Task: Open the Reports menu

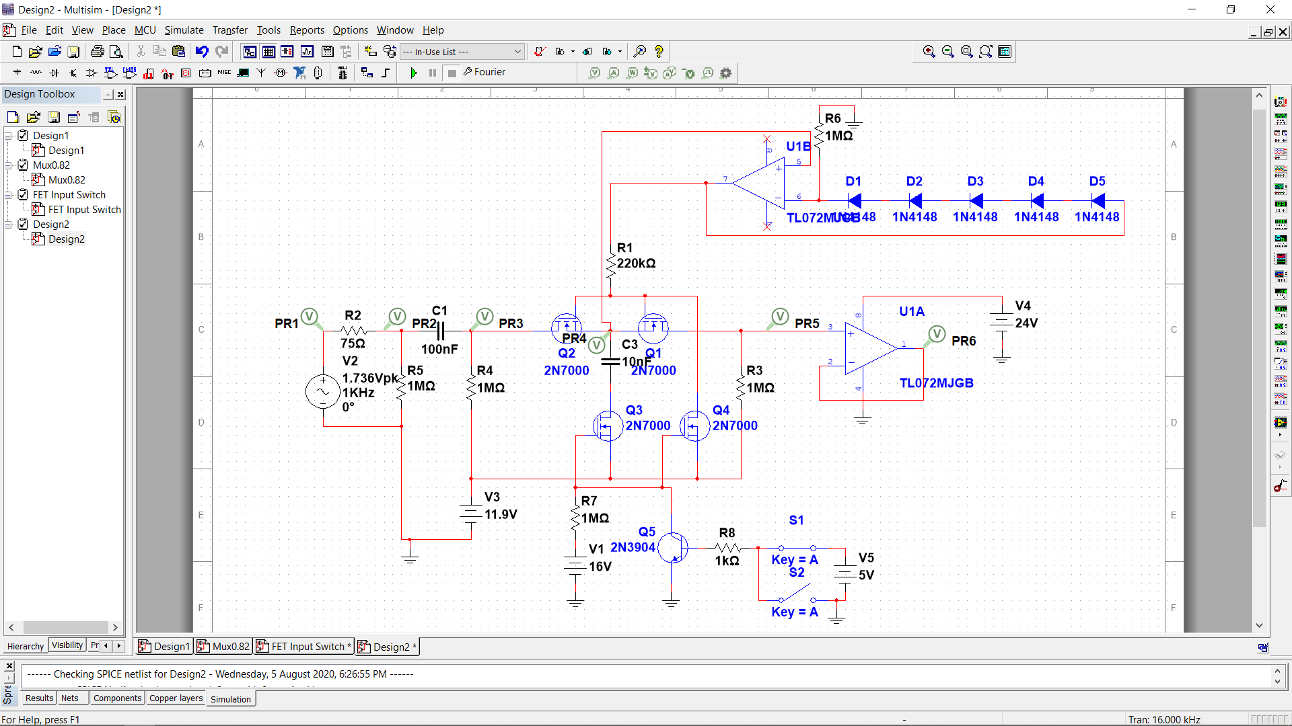Action: (x=307, y=30)
